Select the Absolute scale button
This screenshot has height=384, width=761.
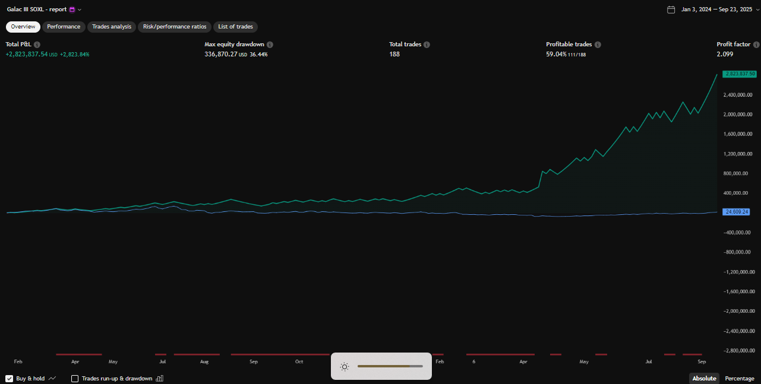704,378
